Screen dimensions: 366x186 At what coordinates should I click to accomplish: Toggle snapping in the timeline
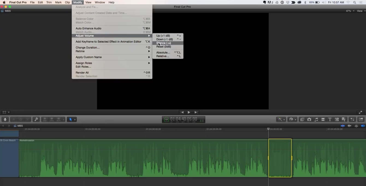pos(363,126)
